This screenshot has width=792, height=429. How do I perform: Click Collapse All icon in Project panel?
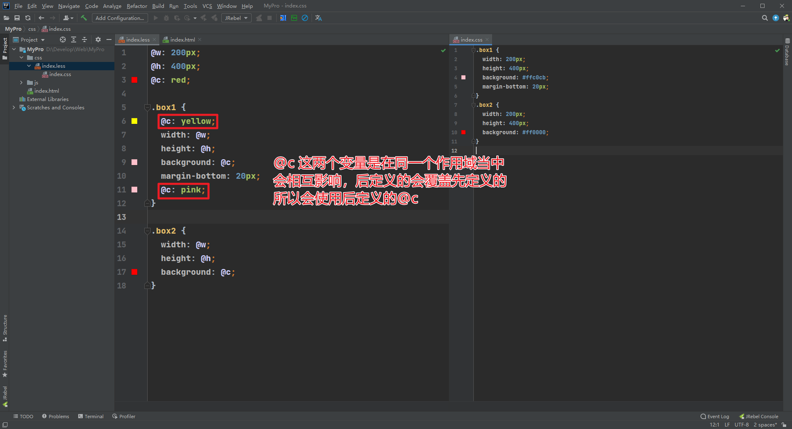pos(84,39)
